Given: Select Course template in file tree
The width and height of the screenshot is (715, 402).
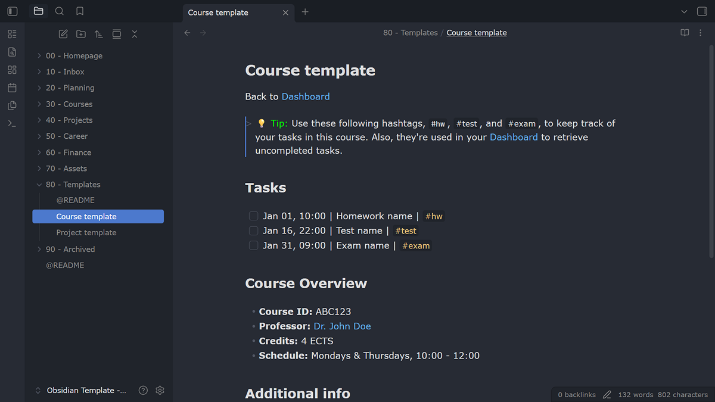Looking at the screenshot, I should click(x=98, y=216).
